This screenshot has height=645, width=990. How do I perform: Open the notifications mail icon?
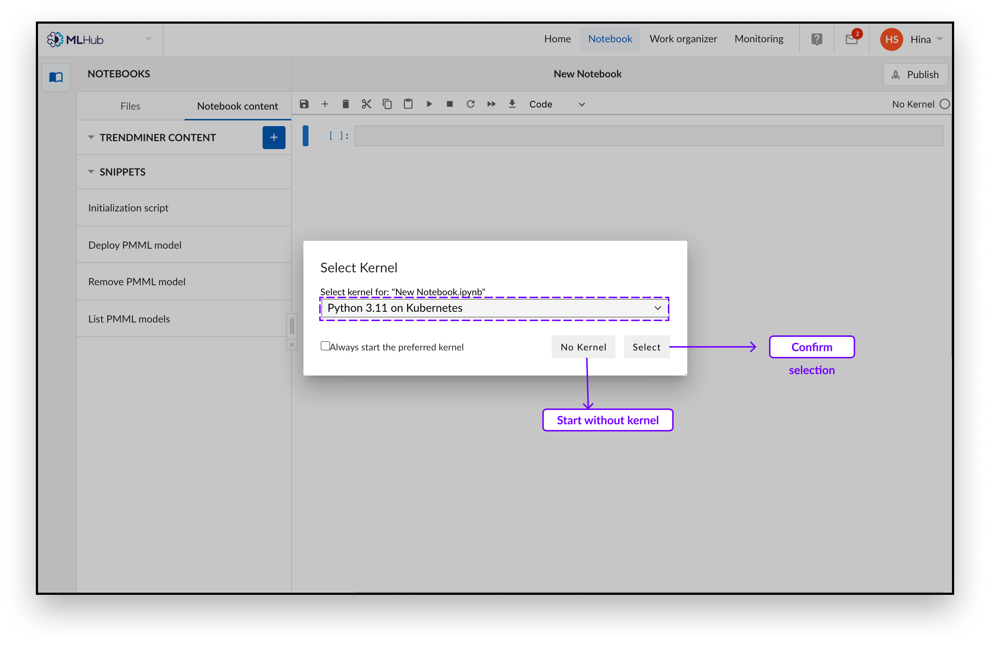click(851, 39)
